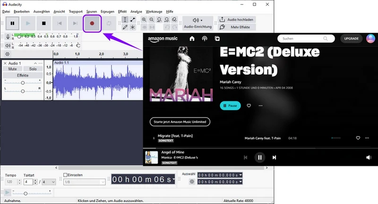Viewport: 378px width, 204px height.
Task: Open first selection time format dropdown
Action: click(241, 175)
